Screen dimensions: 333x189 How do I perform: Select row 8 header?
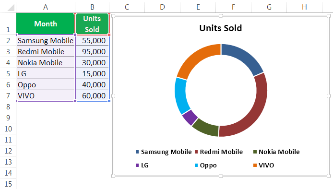click(x=8, y=106)
